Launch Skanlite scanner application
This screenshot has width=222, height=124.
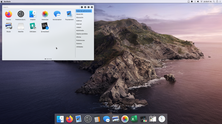tap(21, 27)
